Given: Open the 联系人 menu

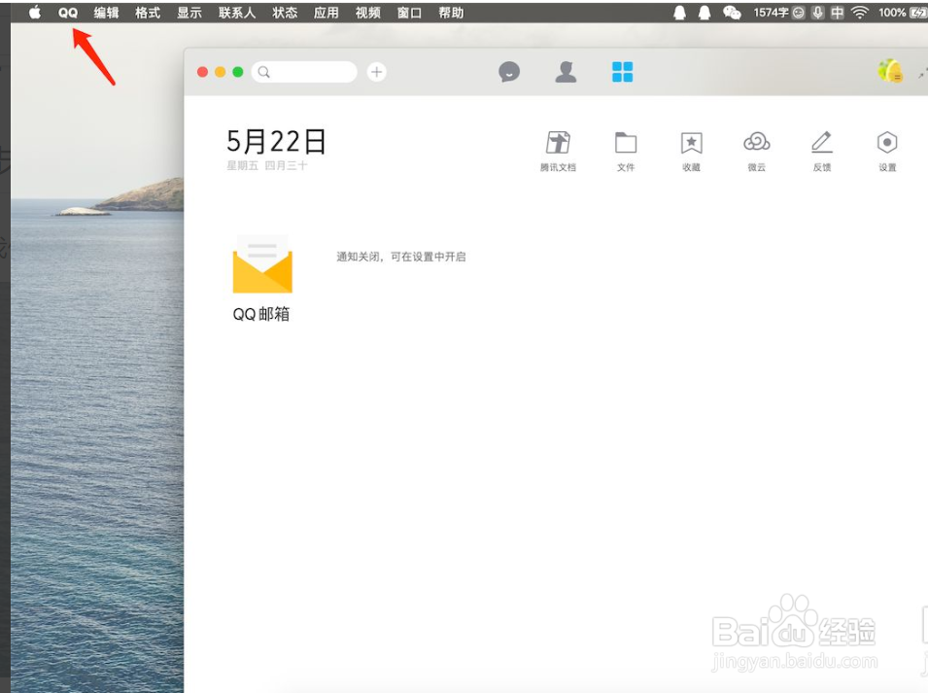Looking at the screenshot, I should point(237,13).
